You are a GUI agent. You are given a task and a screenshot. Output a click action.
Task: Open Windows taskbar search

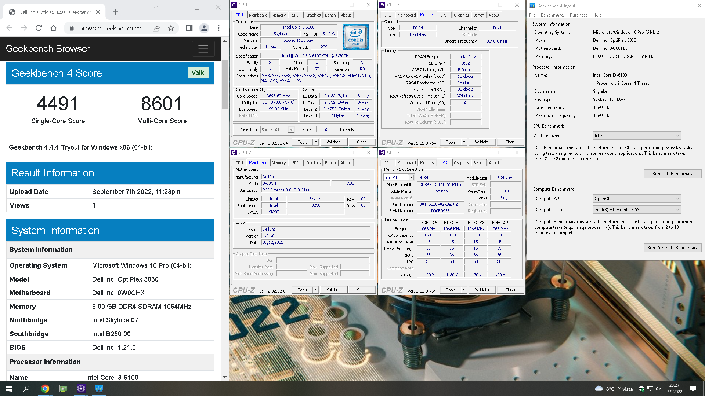(x=26, y=389)
